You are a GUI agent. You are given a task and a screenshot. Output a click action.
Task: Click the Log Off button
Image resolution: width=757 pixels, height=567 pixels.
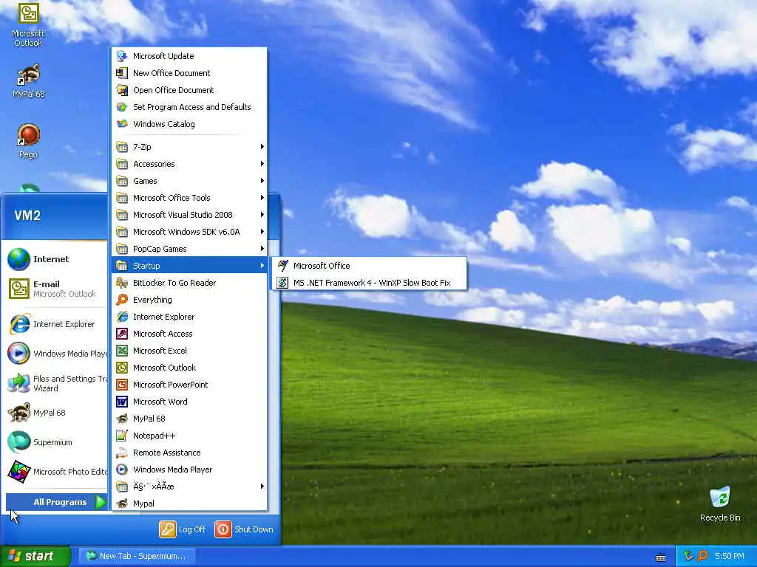pos(183,529)
